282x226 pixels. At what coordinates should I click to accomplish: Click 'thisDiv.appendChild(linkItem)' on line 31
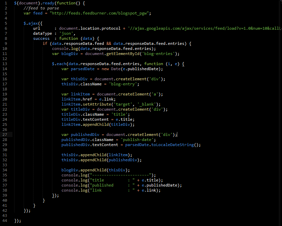[96, 155]
